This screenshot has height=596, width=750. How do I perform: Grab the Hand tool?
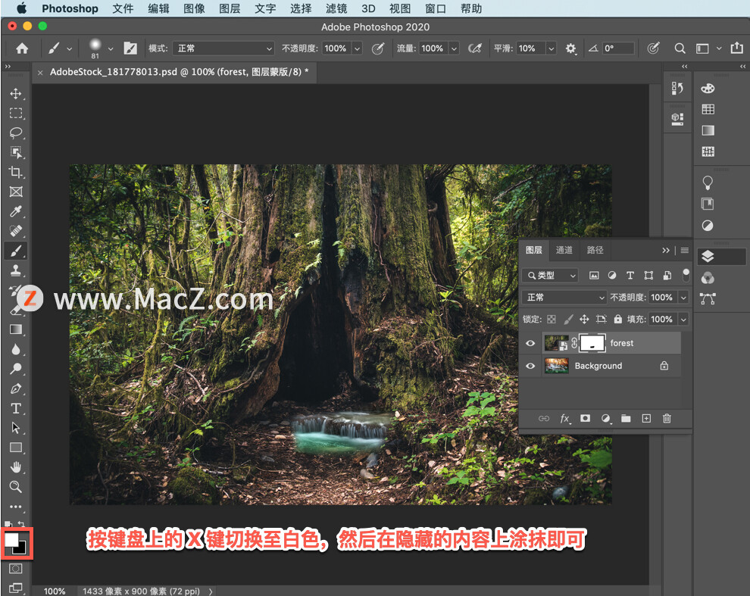pyautogui.click(x=17, y=467)
